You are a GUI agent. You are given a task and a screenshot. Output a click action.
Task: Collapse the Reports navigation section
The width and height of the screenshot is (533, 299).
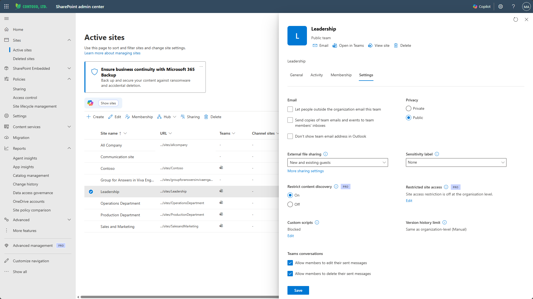click(69, 148)
